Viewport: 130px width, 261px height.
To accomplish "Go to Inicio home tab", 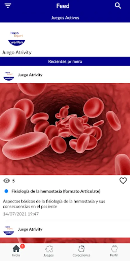I will point(16,251).
